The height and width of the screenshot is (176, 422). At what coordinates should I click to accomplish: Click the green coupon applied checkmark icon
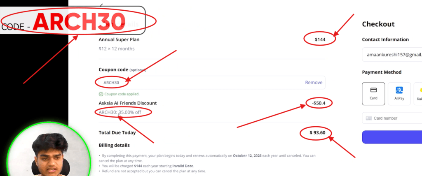[101, 94]
